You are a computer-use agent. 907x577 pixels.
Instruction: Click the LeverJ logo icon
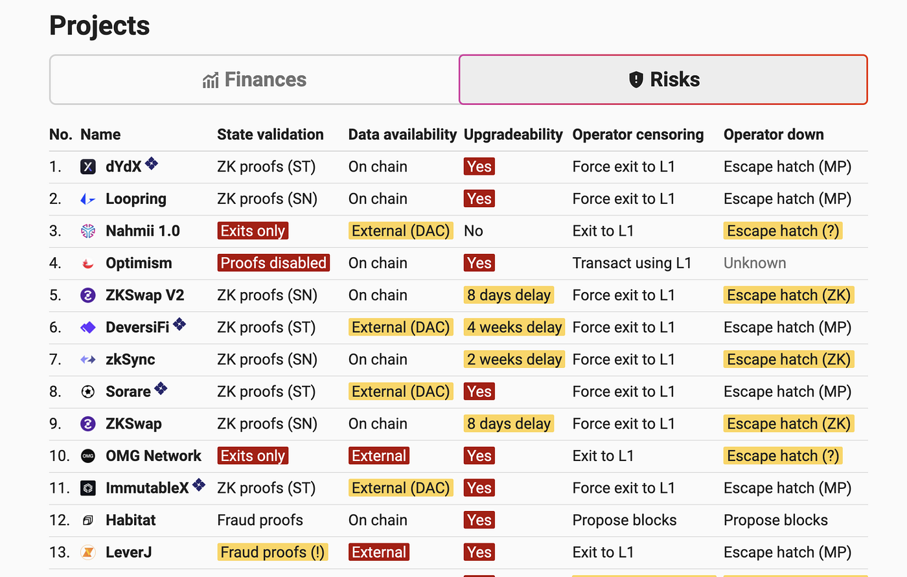(88, 552)
